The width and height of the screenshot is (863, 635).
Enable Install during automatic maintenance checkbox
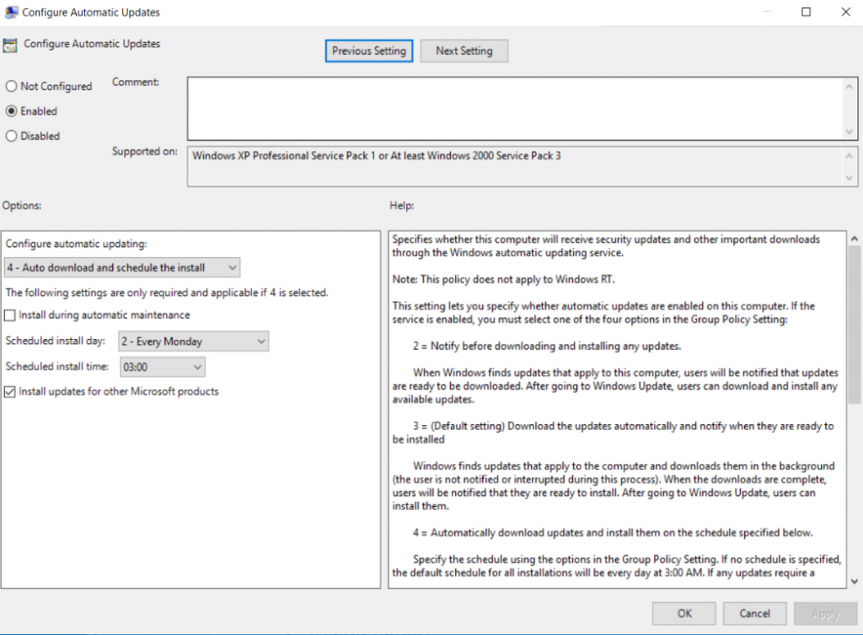coord(11,315)
